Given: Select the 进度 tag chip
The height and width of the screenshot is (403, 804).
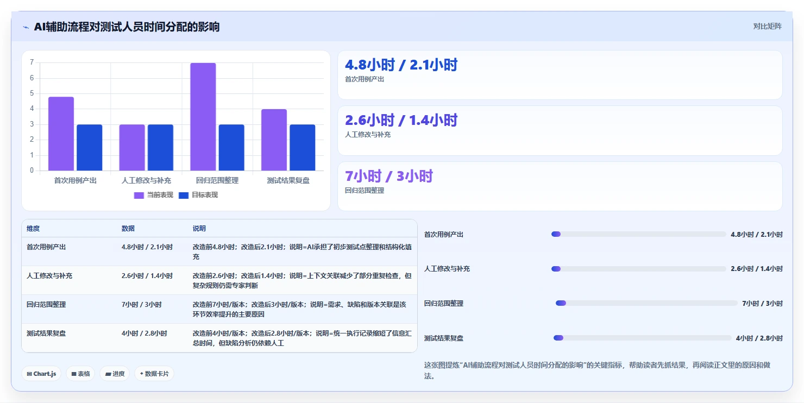Looking at the screenshot, I should click(115, 374).
